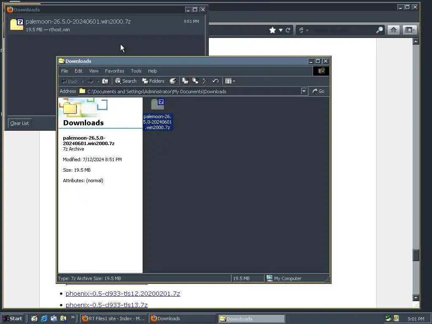Open the Views dropdown in Explorer toolbar
Image resolution: width=432 pixels, height=324 pixels.
[x=230, y=81]
